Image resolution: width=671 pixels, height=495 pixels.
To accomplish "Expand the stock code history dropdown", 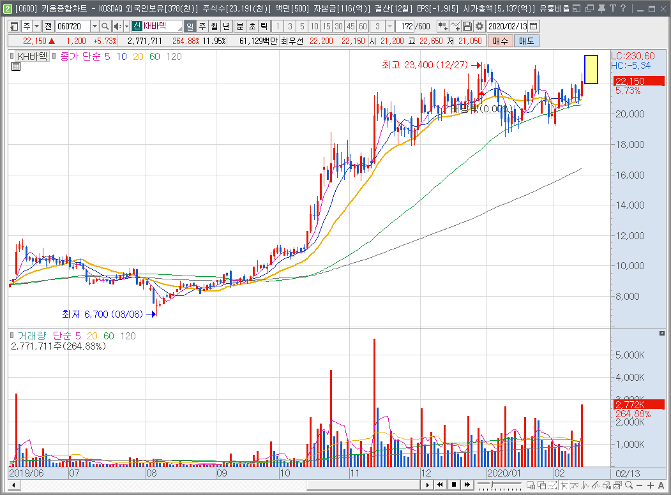I will coord(94,27).
